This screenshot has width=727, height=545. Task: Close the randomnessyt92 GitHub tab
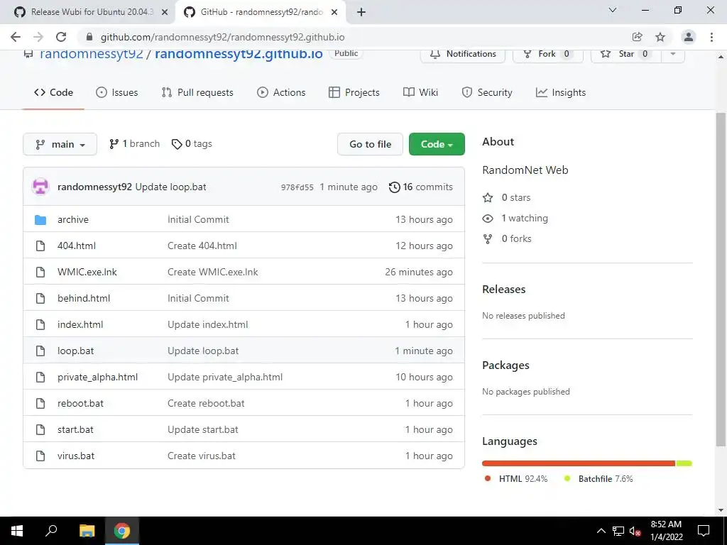[x=334, y=12]
